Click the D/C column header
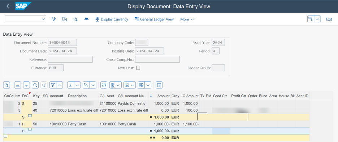The image size is (338, 142). tap(26, 96)
